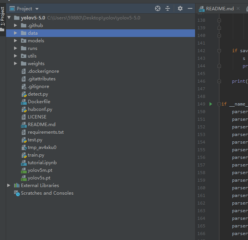The width and height of the screenshot is (248, 240).
Task: Select the Scratches and Consoles label
Action: (47, 193)
